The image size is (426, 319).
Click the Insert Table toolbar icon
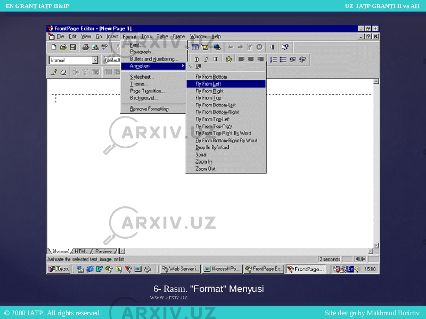195,47
